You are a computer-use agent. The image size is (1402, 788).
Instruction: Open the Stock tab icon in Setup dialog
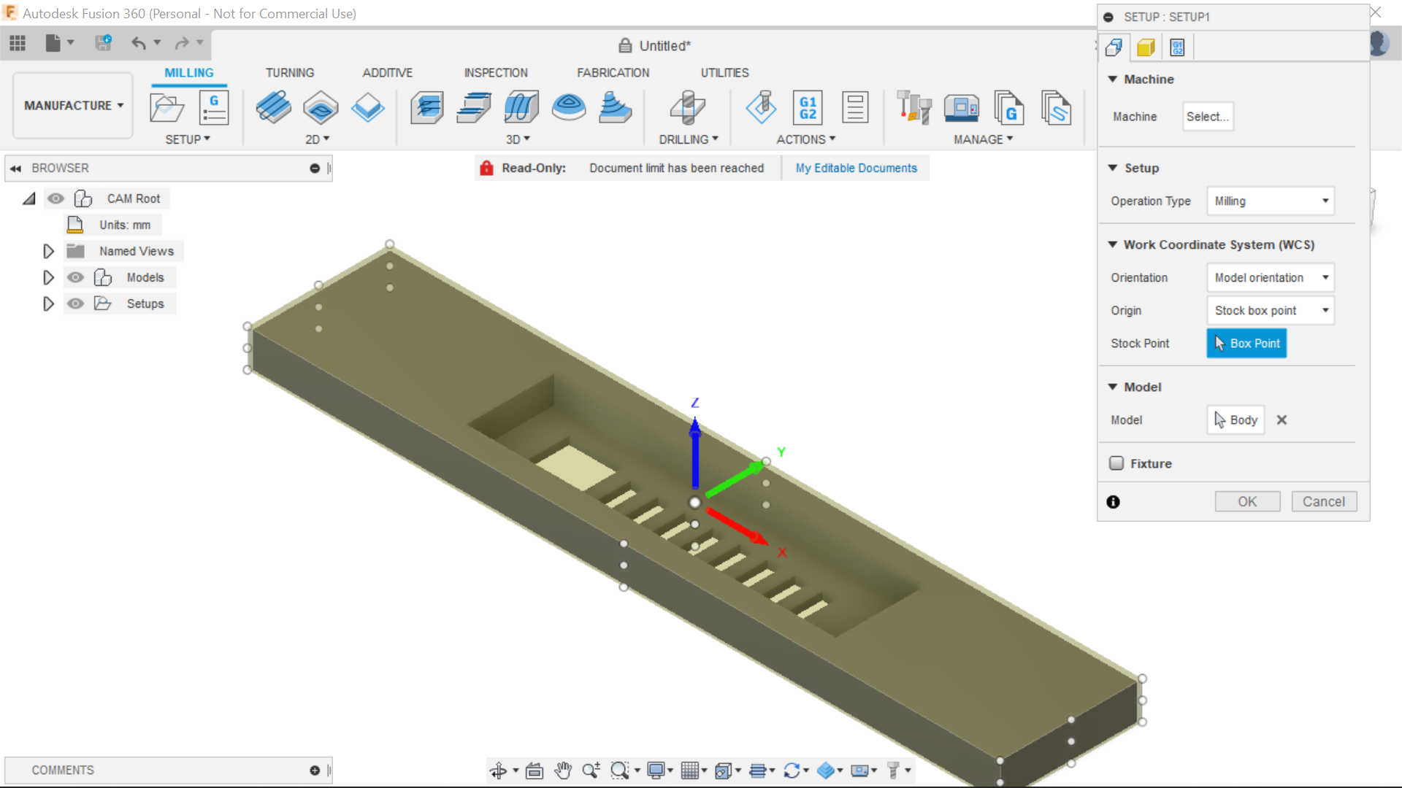tap(1146, 47)
